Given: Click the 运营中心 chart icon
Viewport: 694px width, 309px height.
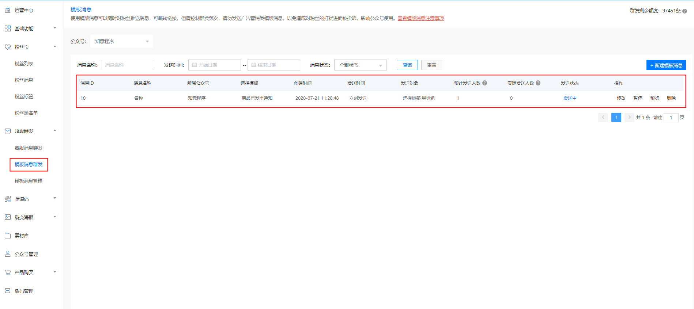Looking at the screenshot, I should 7,10.
